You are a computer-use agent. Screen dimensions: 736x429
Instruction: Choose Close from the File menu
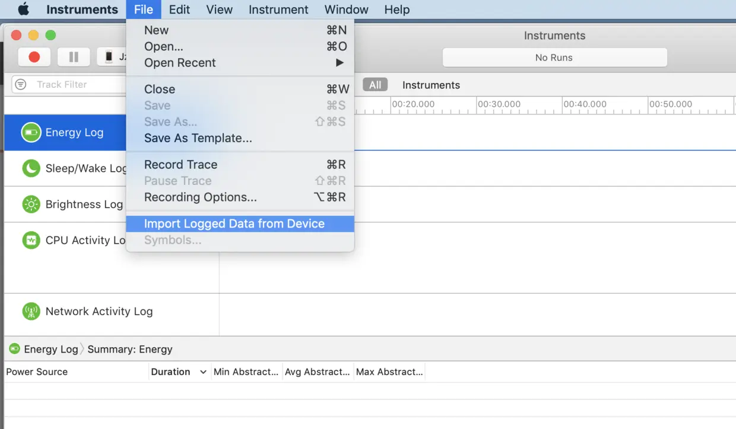tap(240, 89)
